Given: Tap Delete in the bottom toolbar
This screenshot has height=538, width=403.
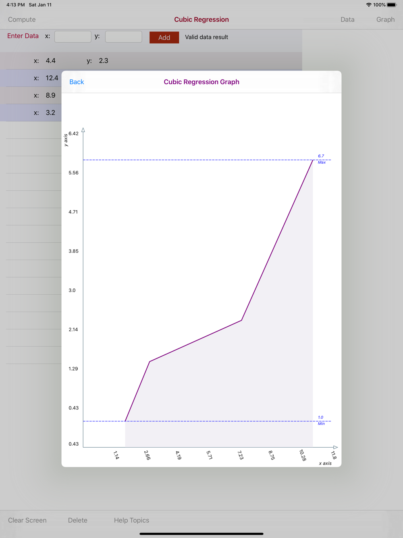Looking at the screenshot, I should 78,520.
